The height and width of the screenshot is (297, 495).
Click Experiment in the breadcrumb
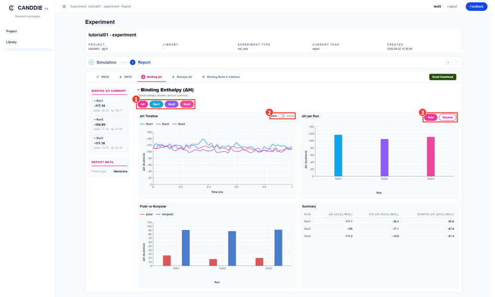coord(79,6)
